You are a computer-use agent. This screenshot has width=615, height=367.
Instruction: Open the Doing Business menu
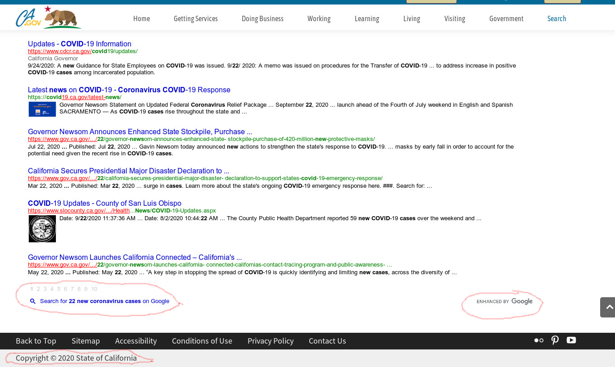262,18
